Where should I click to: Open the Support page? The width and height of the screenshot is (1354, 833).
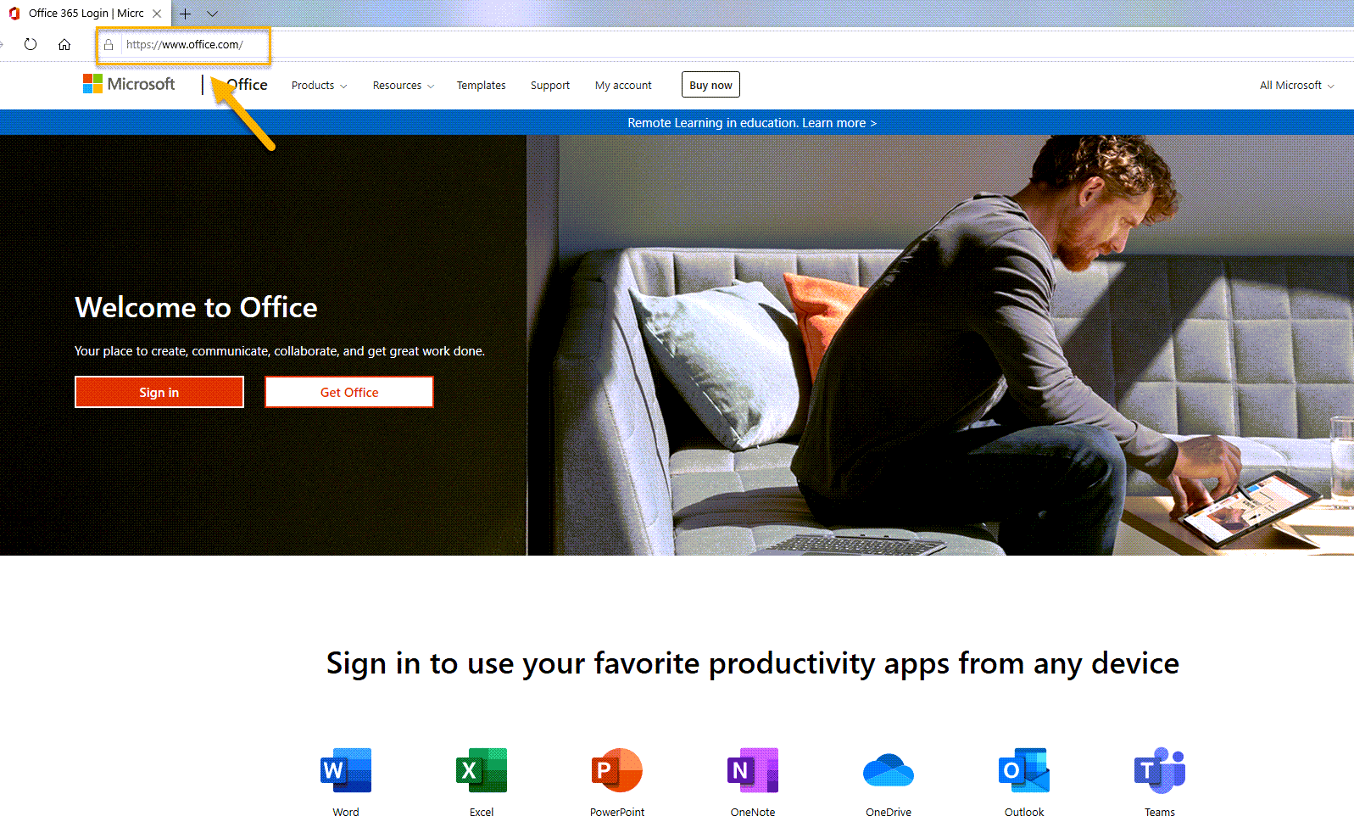[x=550, y=86]
